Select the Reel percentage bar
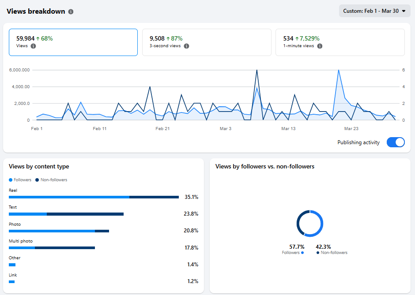Screen dimensions: 415x295 [94, 197]
